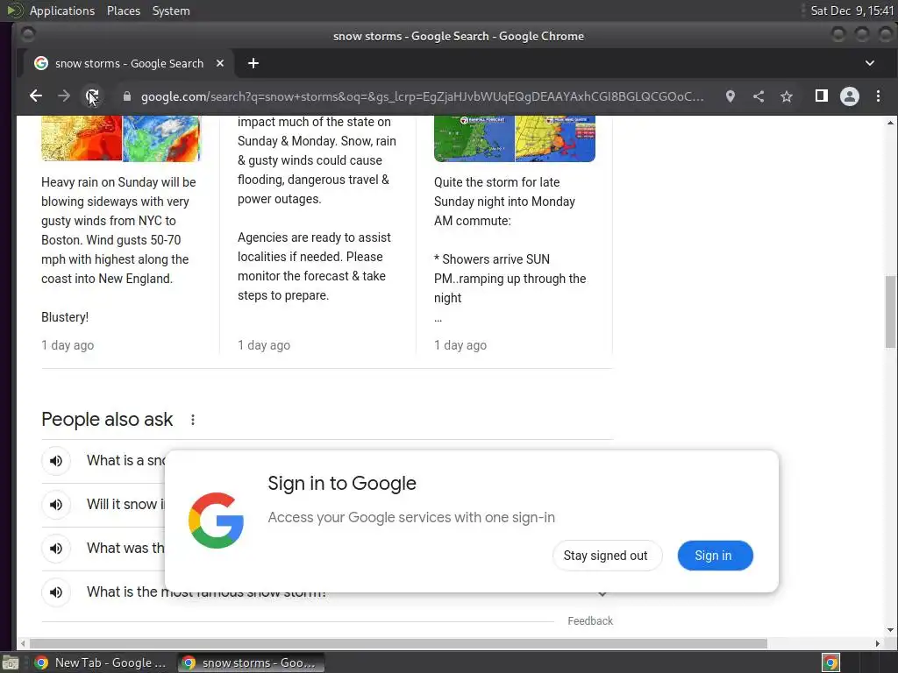Choose Stay signed out

point(607,555)
